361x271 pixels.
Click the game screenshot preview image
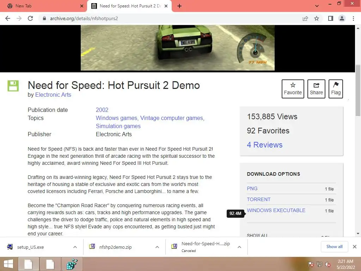[178, 48]
